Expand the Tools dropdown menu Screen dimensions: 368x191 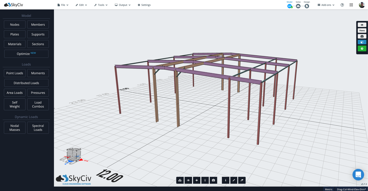click(x=101, y=5)
